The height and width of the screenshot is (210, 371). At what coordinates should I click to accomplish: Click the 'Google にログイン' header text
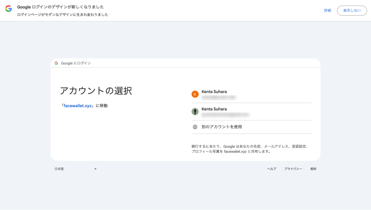pos(76,63)
